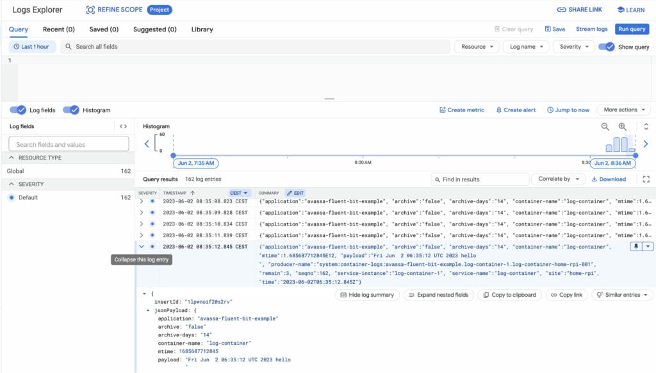Zoom out the histogram using magnifier icon
Screen dimensions: 656x373
605,127
